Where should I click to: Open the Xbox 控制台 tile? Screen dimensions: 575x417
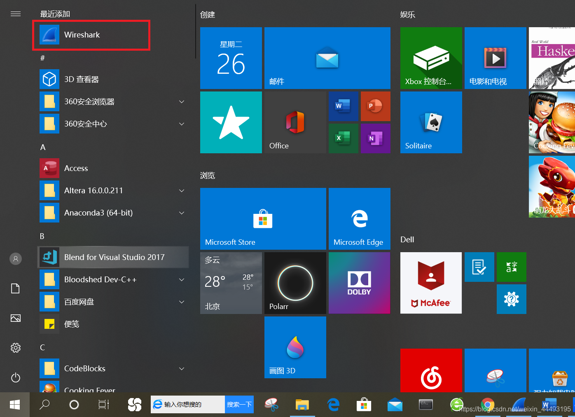coord(431,58)
